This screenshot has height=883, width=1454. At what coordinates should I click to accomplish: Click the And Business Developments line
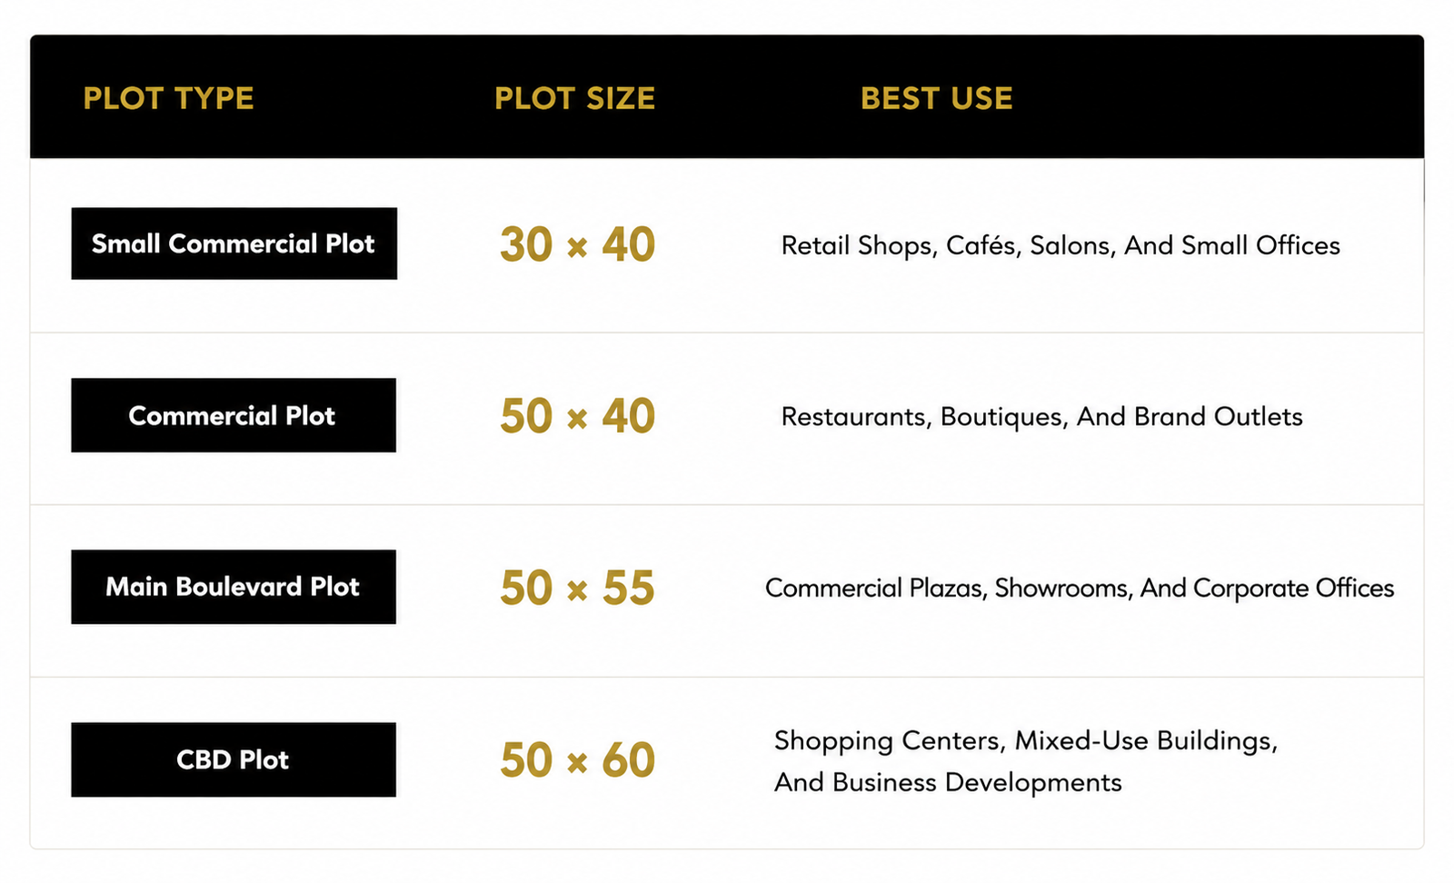coord(948,782)
